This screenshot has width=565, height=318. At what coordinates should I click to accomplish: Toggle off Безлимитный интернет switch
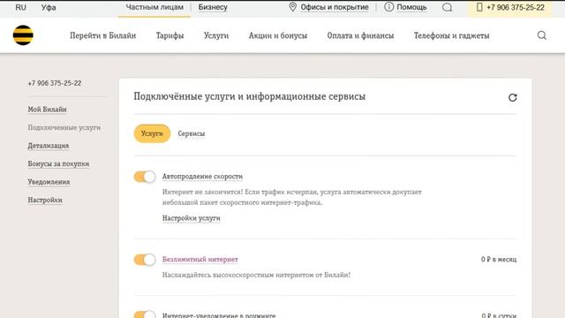click(x=145, y=260)
